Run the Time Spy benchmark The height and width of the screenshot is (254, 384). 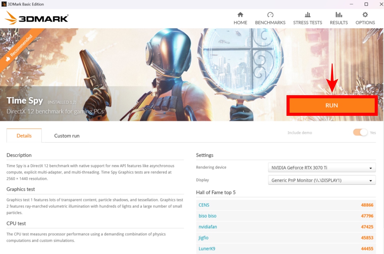point(332,105)
